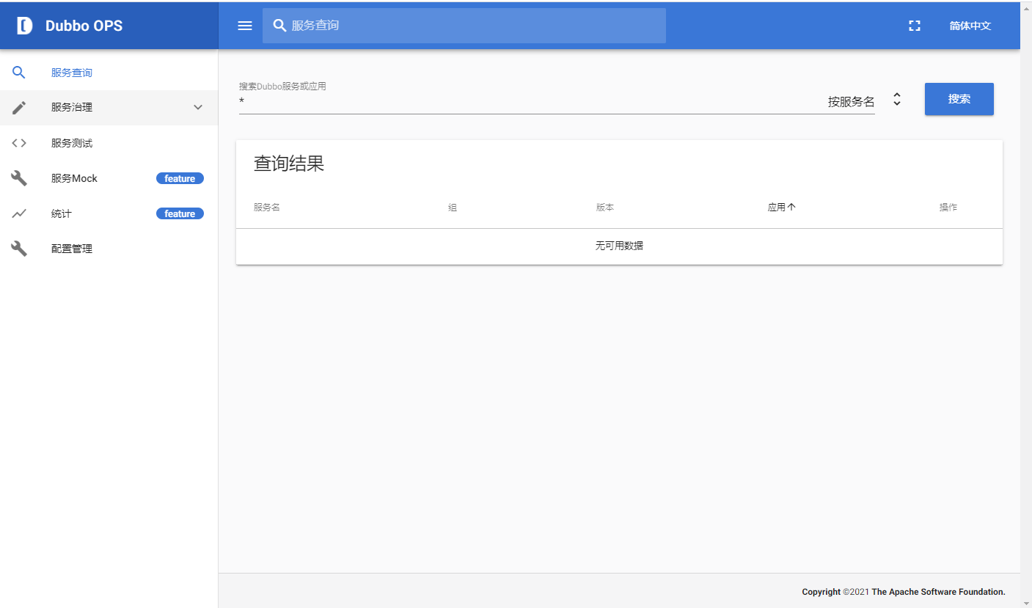
Task: Enter fullscreen using the fullscreen icon
Action: pos(914,26)
